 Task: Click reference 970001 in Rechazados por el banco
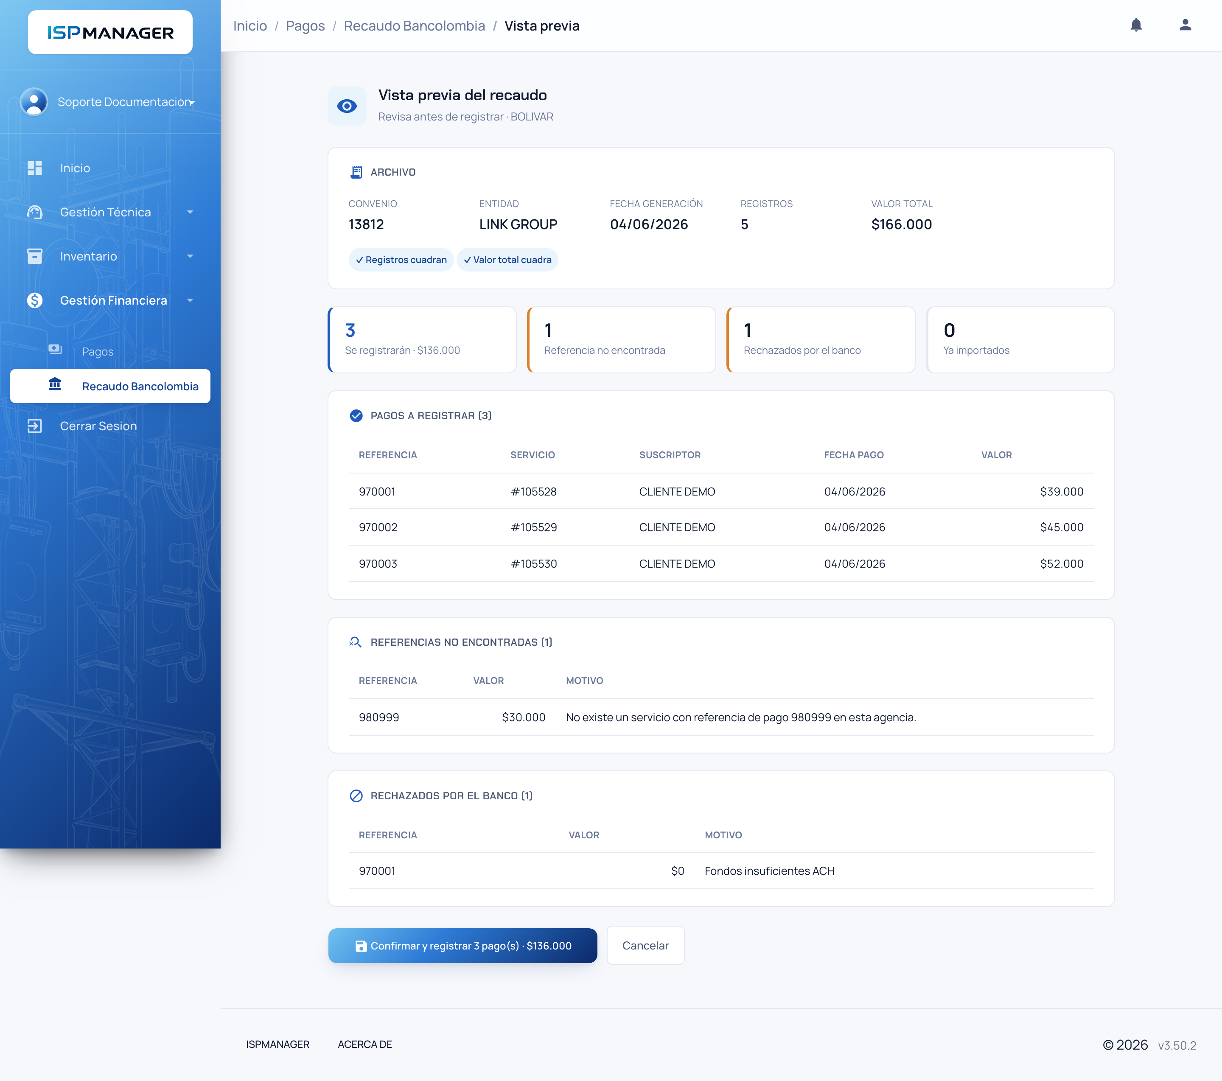pos(377,871)
